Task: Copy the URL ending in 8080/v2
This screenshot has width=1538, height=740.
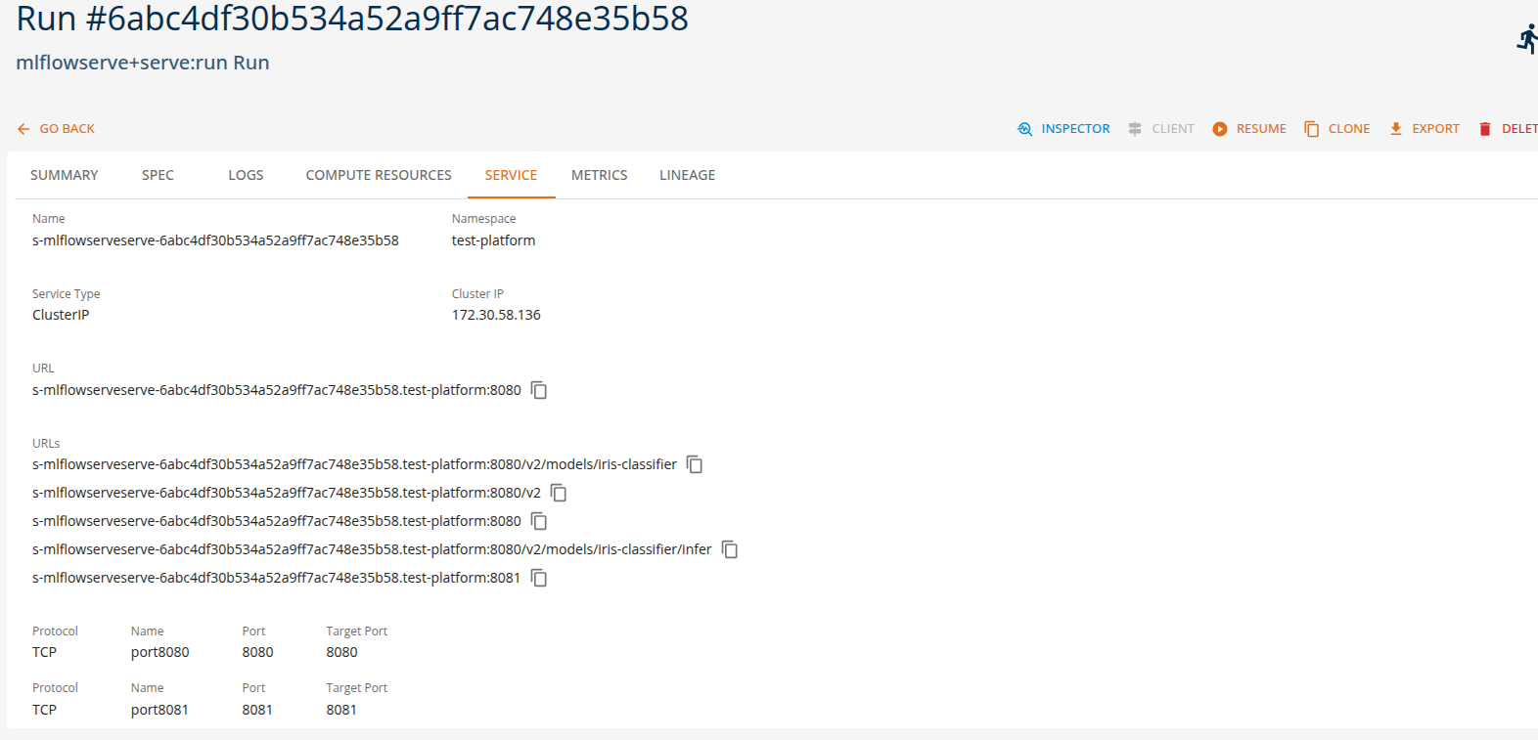Action: (559, 493)
